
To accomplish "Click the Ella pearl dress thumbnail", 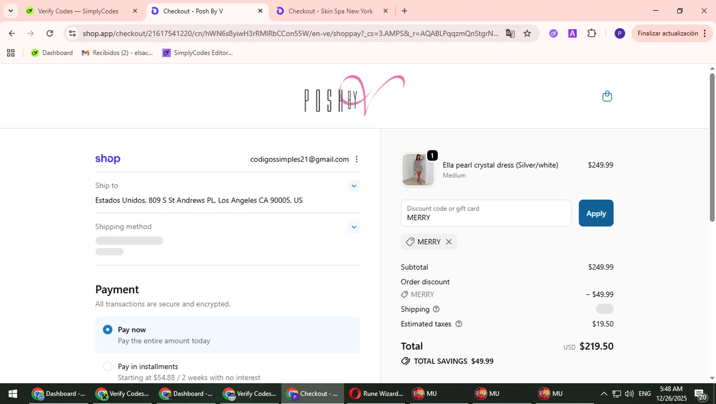I will click(x=418, y=169).
